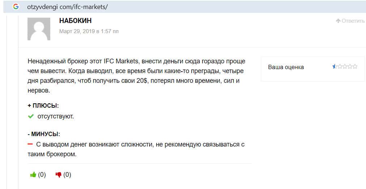The height and width of the screenshot is (189, 366).
Task: Select the first rating star
Action: pyautogui.click(x=335, y=67)
